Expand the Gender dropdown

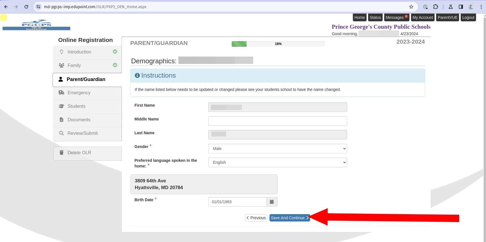coord(277,149)
